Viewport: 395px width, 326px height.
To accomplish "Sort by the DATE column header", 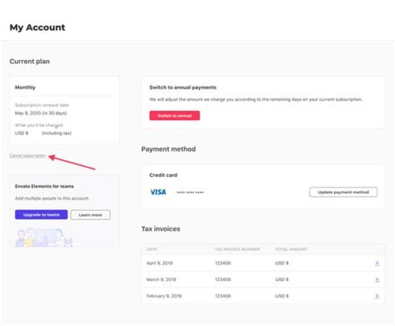I will coord(152,249).
